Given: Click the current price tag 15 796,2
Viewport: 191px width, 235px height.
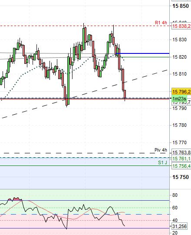Looking at the screenshot, I should click(181, 91).
